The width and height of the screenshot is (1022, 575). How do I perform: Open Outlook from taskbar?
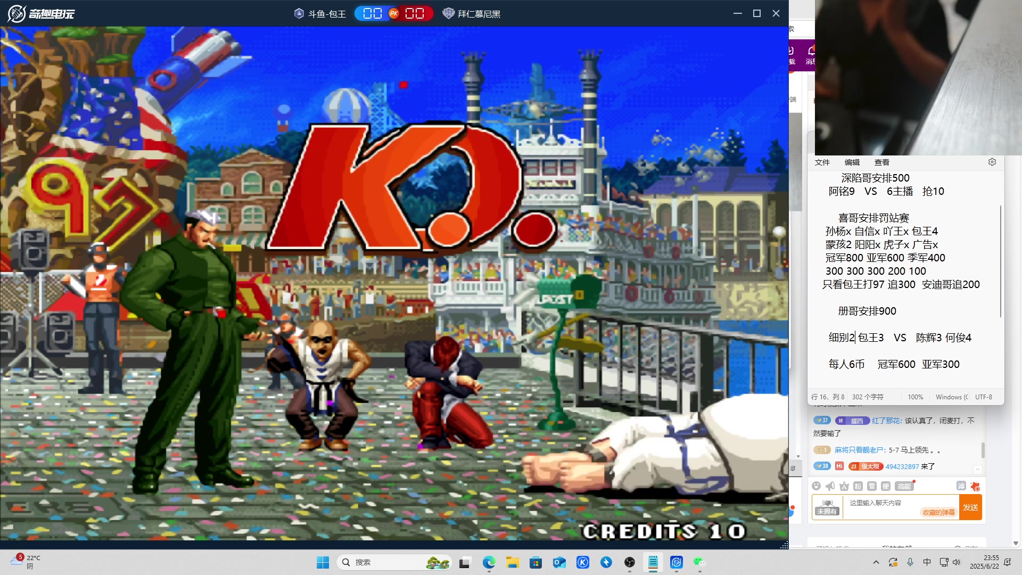pyautogui.click(x=559, y=562)
